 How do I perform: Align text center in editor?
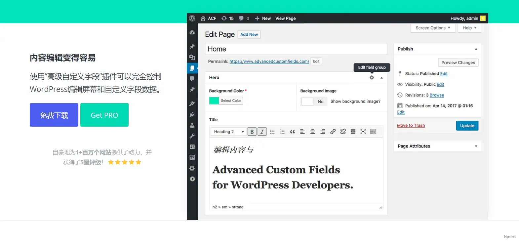point(312,132)
